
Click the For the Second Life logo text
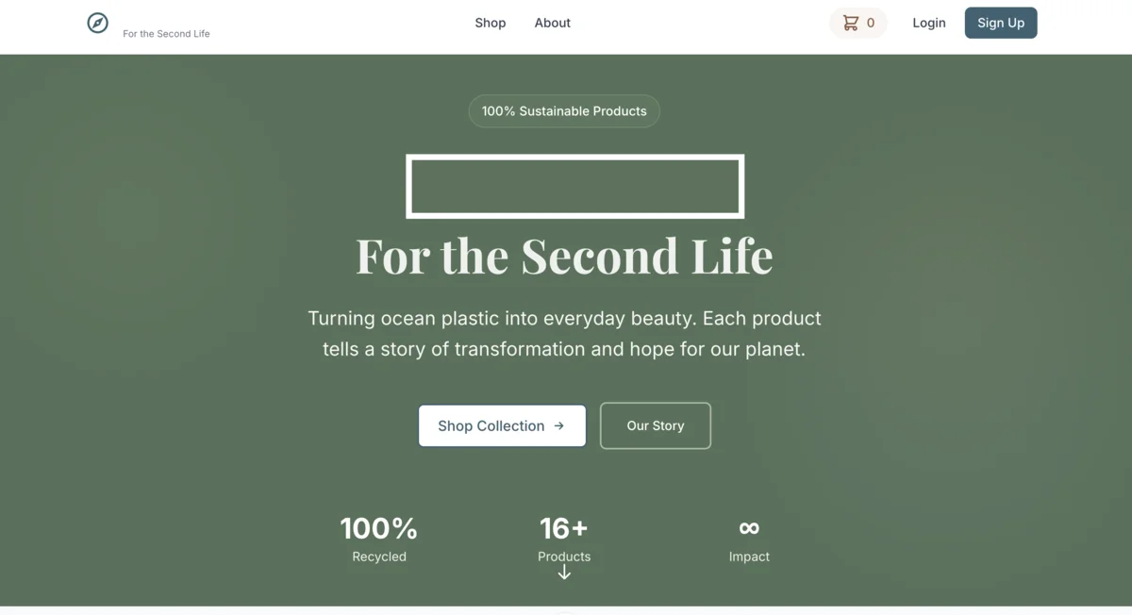(x=166, y=33)
